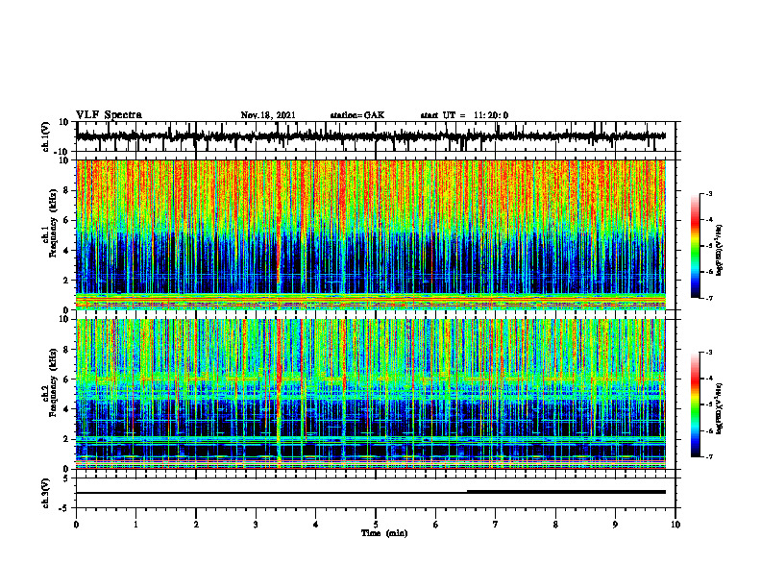The width and height of the screenshot is (761, 588).
Task: Click the "Time (min)" axis label
Action: (x=384, y=533)
